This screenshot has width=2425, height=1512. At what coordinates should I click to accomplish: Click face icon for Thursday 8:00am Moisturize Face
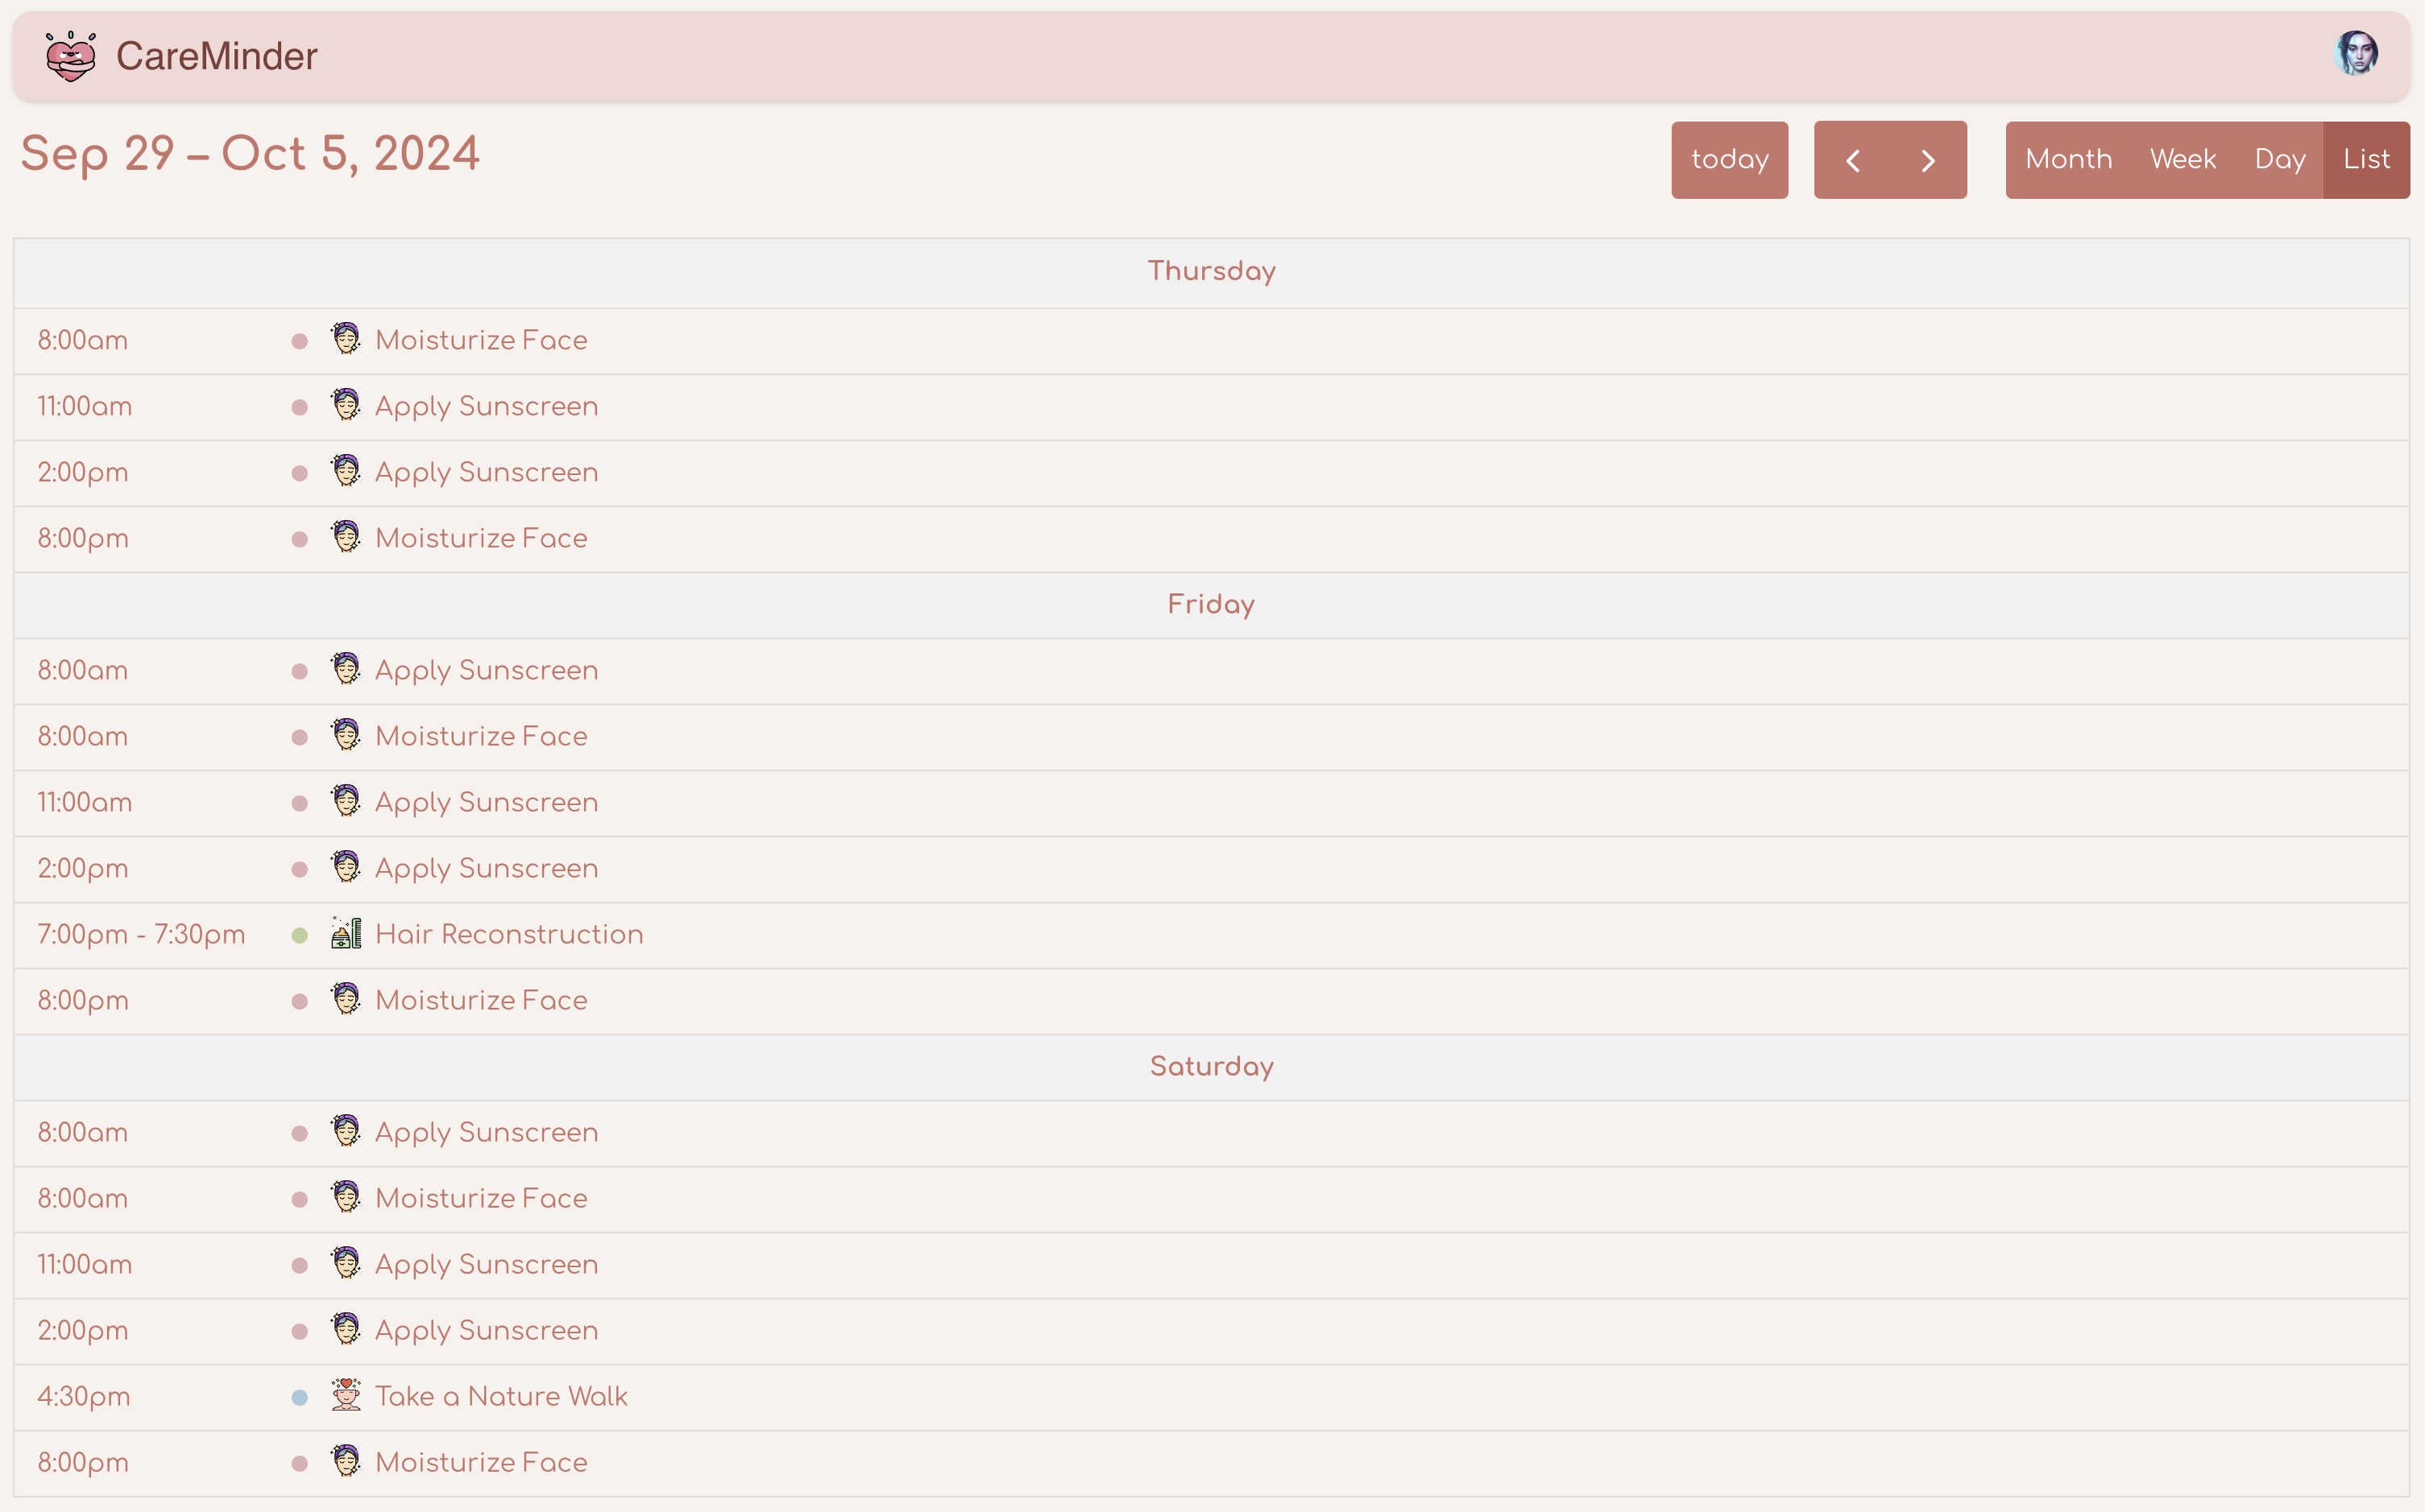[346, 339]
